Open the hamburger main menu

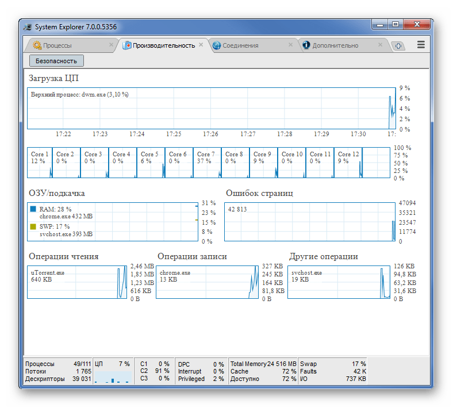tap(421, 45)
